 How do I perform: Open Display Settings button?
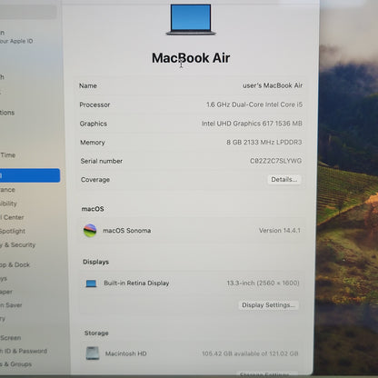pos(268,305)
